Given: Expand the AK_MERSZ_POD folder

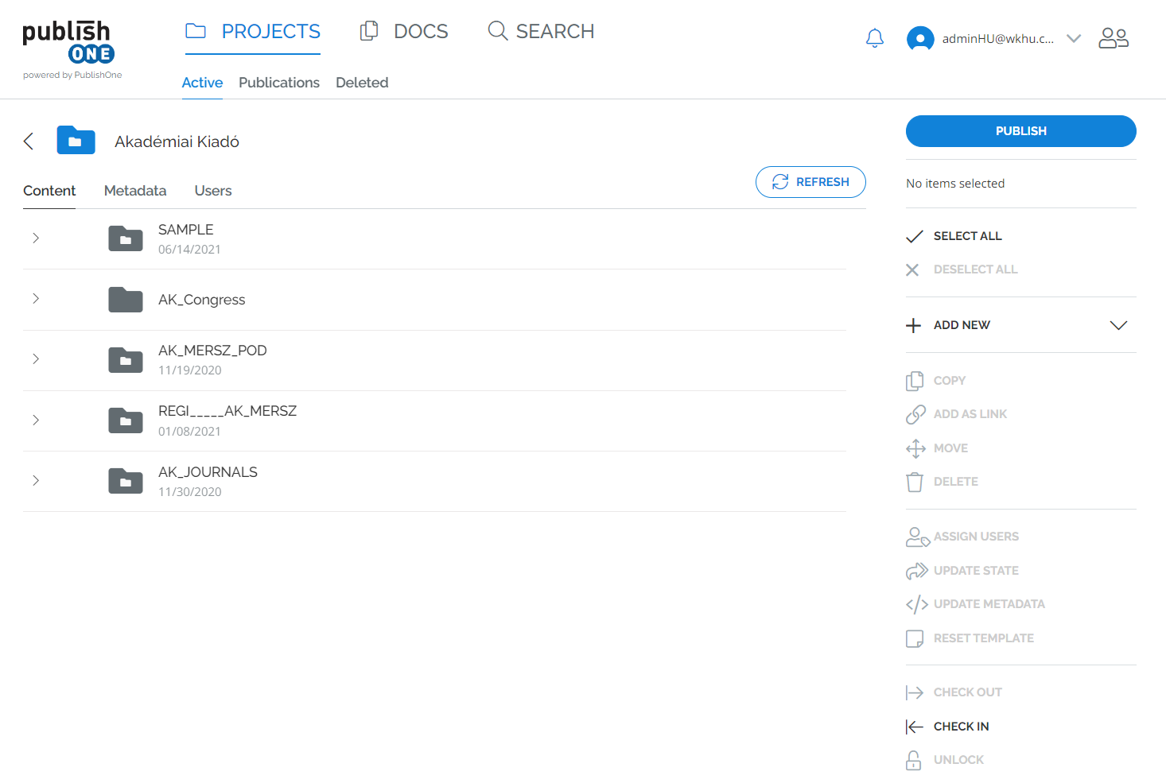Looking at the screenshot, I should click(x=36, y=359).
